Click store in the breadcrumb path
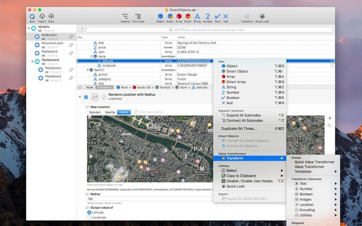Screen dimensions: 362x226 [x=181, y=87]
